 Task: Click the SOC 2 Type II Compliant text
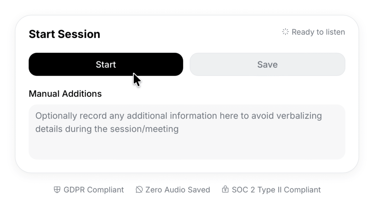pos(276,190)
